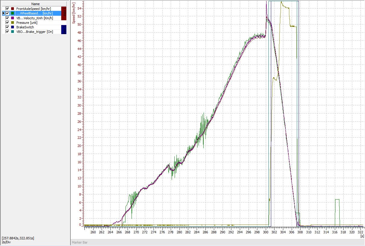Click the navy BrakeSwitch color swatch

click(12, 27)
